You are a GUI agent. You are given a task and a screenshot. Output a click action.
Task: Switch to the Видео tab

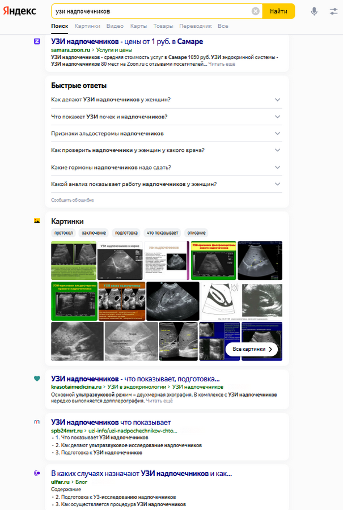[x=115, y=26]
